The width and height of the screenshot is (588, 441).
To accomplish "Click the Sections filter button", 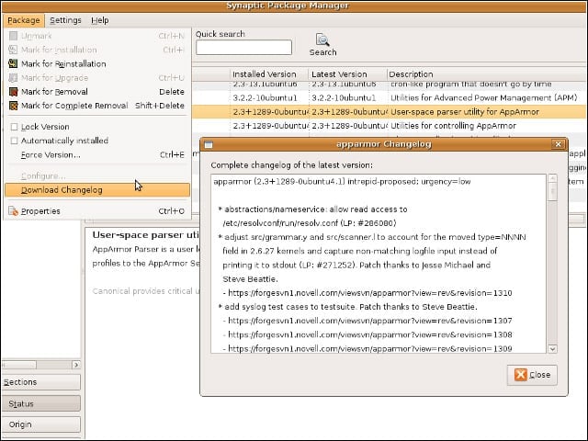I will pyautogui.click(x=41, y=382).
